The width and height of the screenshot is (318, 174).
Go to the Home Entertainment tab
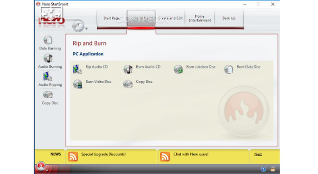click(x=200, y=18)
